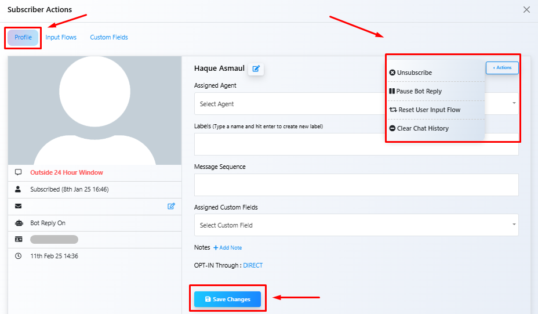Click the clock timestamp icon
Viewport: 538px width, 314px height.
[x=18, y=256]
